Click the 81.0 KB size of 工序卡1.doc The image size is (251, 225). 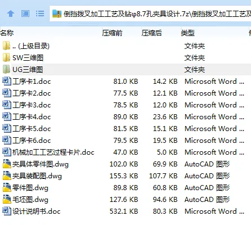click(126, 82)
